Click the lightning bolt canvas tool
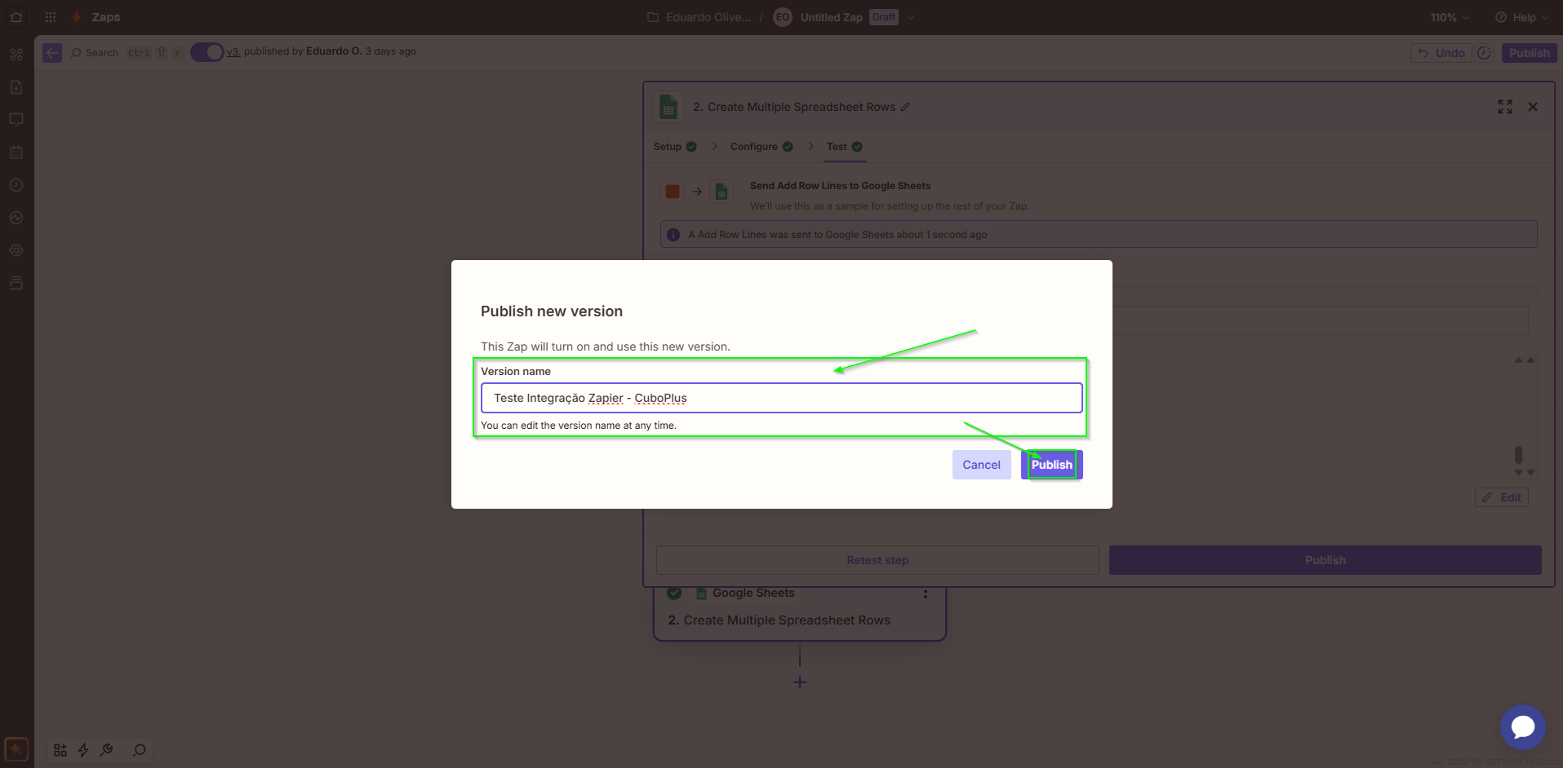 (83, 750)
